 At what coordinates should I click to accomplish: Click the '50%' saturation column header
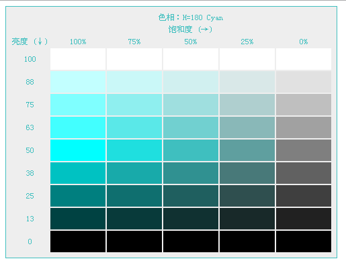pos(191,42)
